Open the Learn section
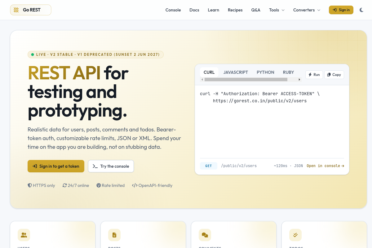372x248 pixels. 213,10
